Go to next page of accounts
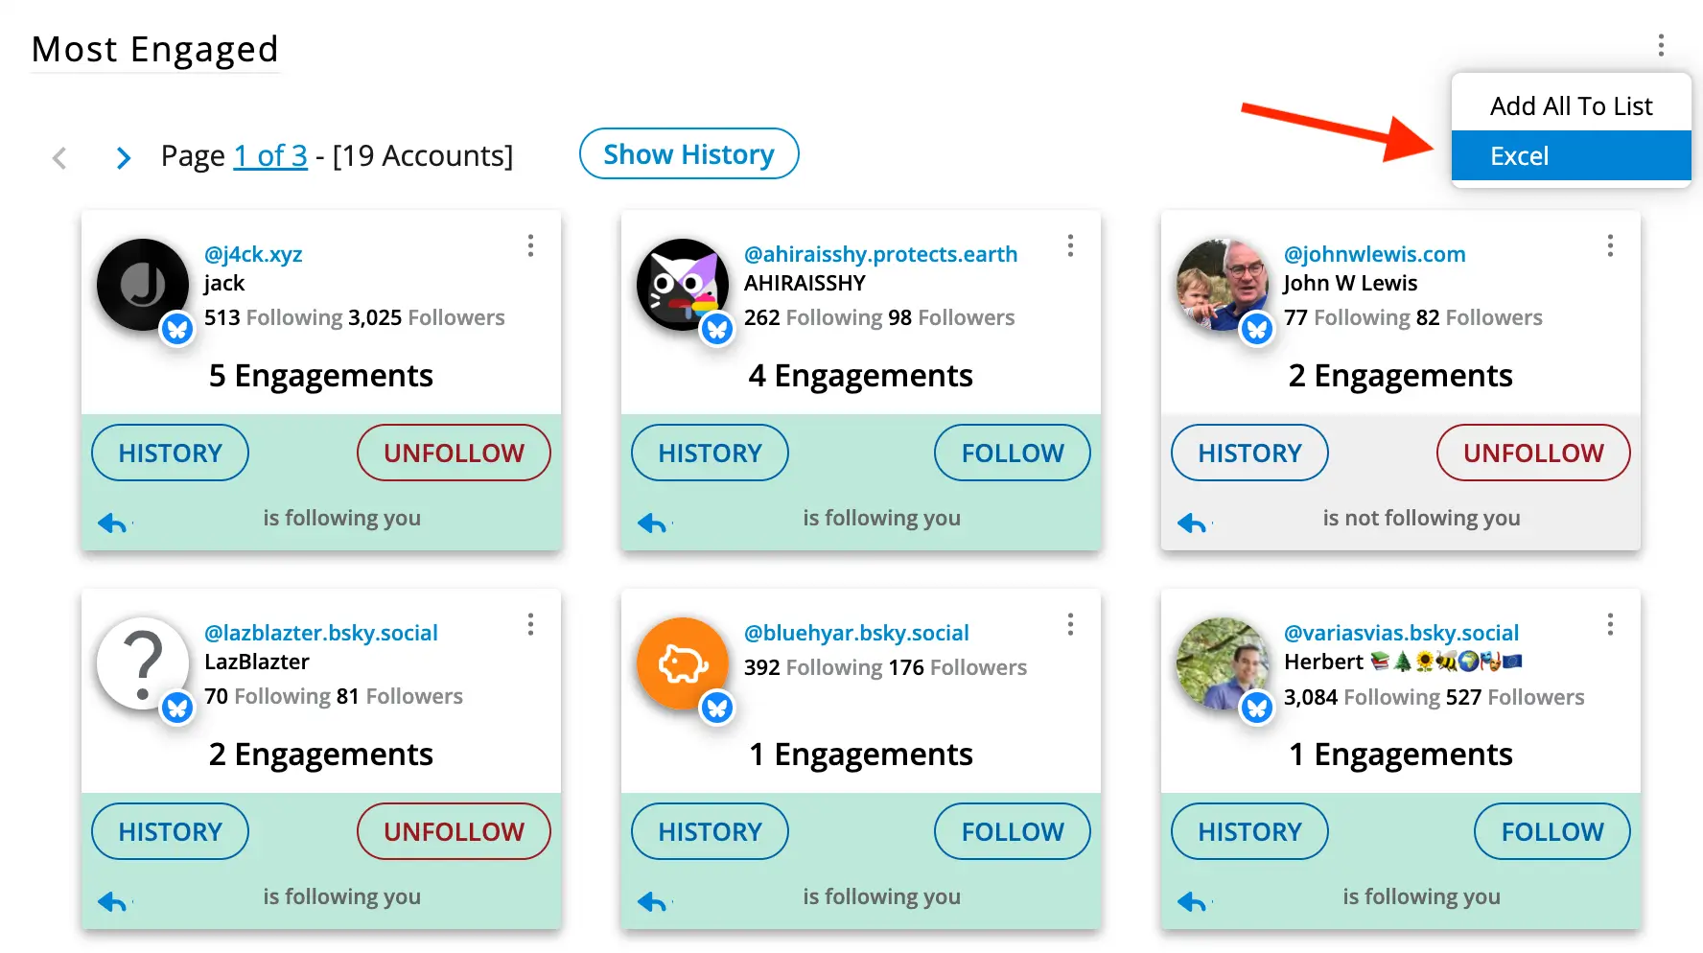Screen dimensions: 1703x953 123,157
